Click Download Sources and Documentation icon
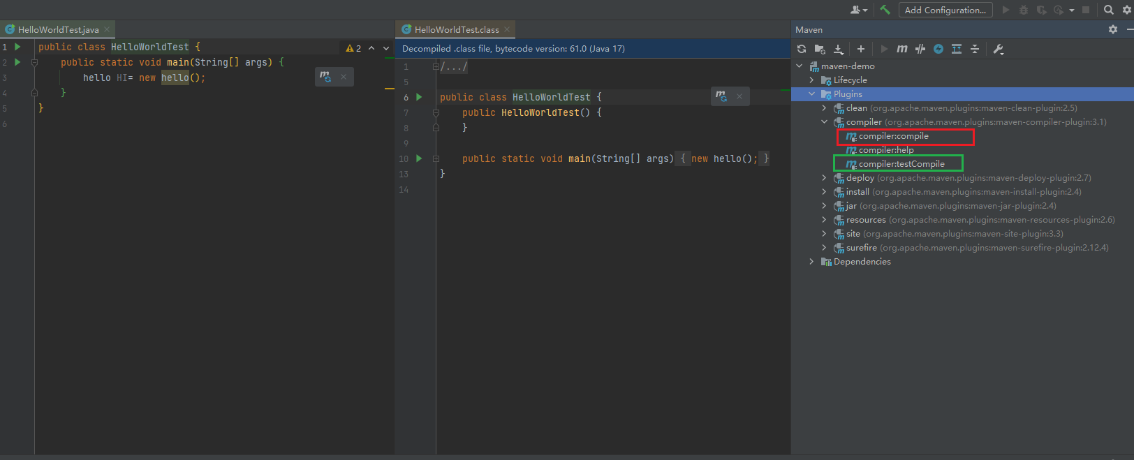Screen dimensions: 1134x460 click(839, 49)
